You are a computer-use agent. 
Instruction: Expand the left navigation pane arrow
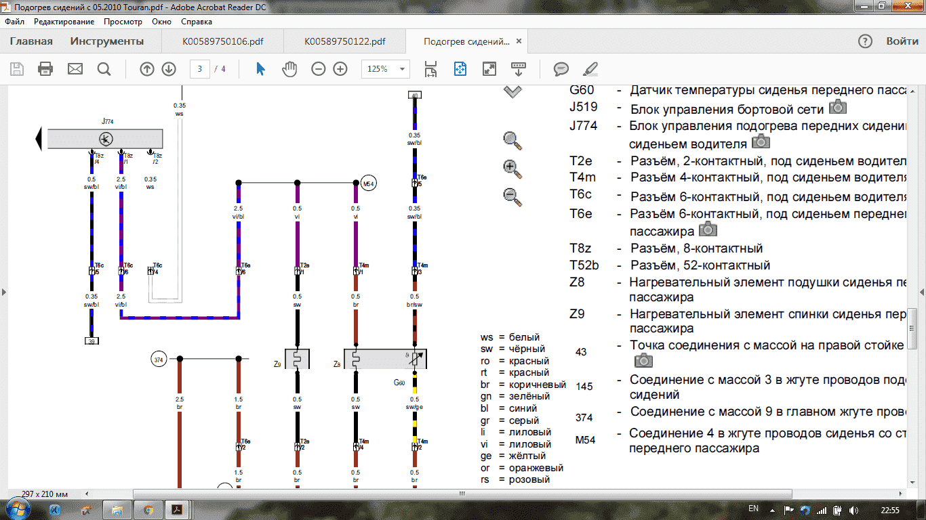pos(4,292)
